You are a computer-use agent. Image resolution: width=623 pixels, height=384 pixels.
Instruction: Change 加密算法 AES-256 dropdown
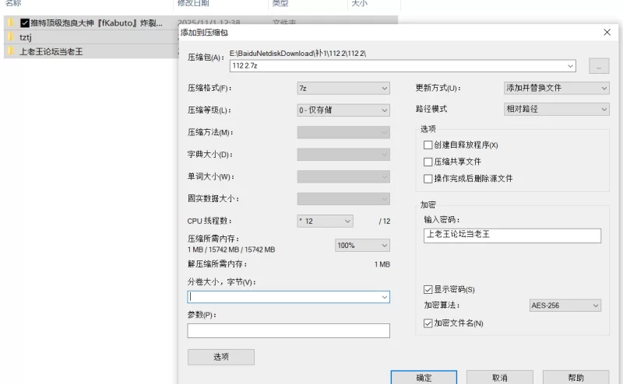(x=564, y=305)
